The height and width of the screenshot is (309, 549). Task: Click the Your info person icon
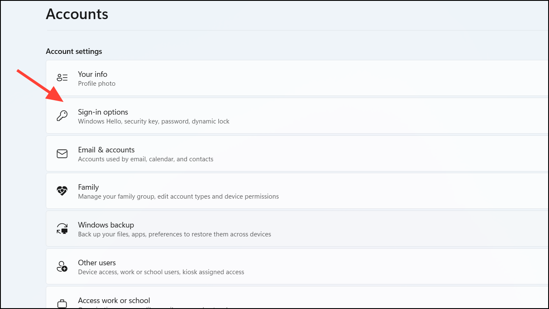[62, 77]
